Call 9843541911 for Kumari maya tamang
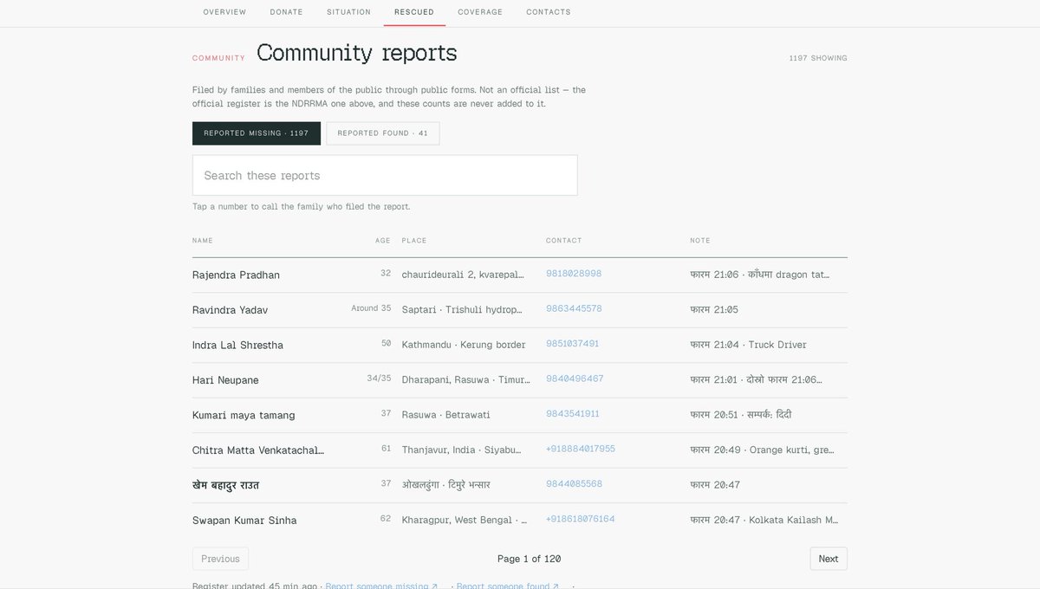This screenshot has height=589, width=1040. click(x=572, y=414)
